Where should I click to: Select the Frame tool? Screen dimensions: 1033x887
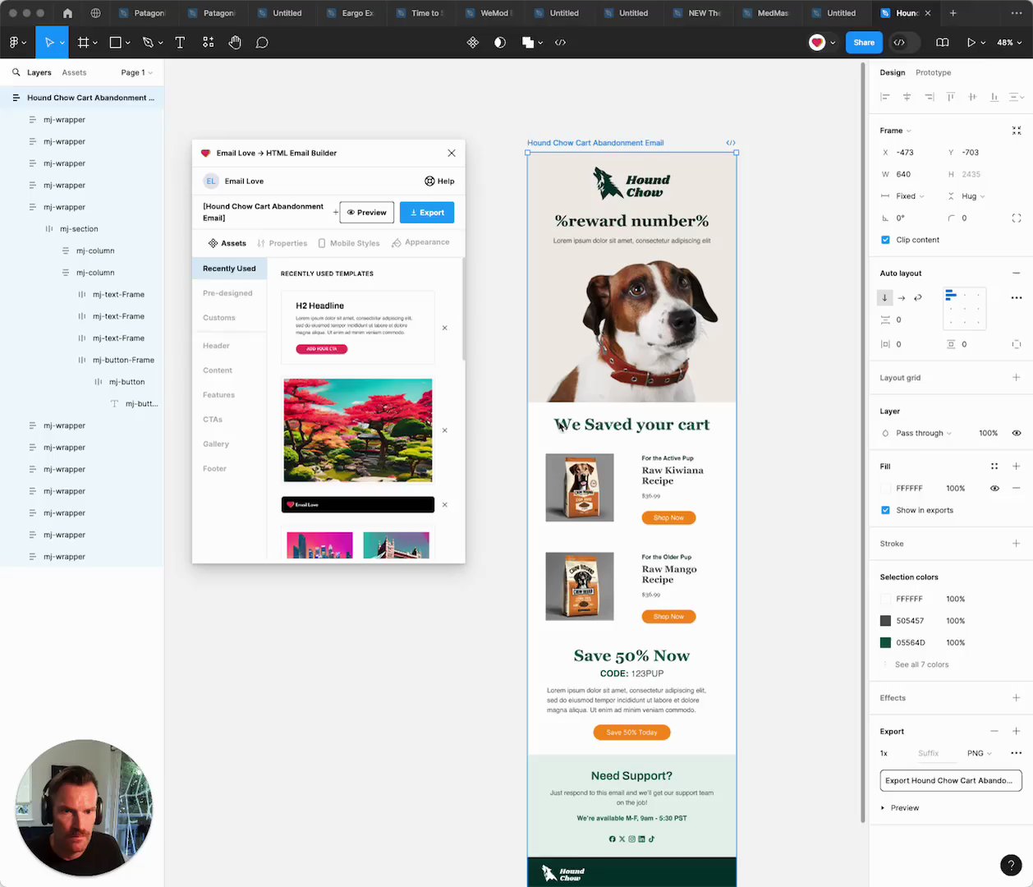(x=83, y=42)
